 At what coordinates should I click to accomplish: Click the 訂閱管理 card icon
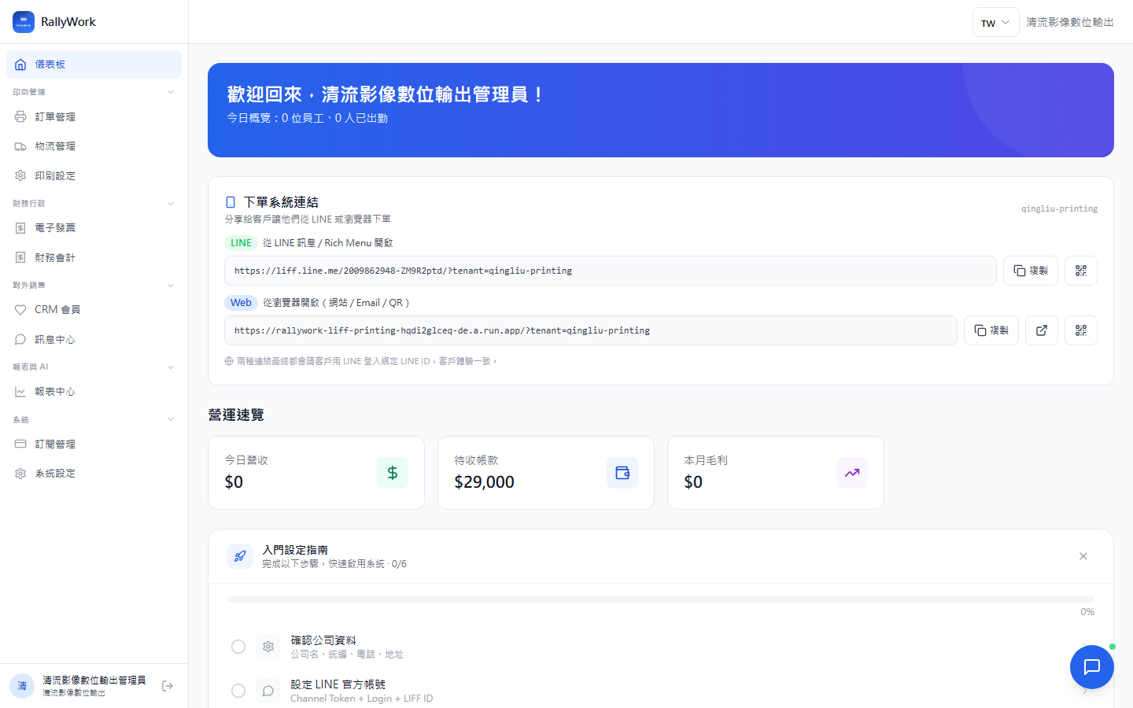click(x=20, y=444)
